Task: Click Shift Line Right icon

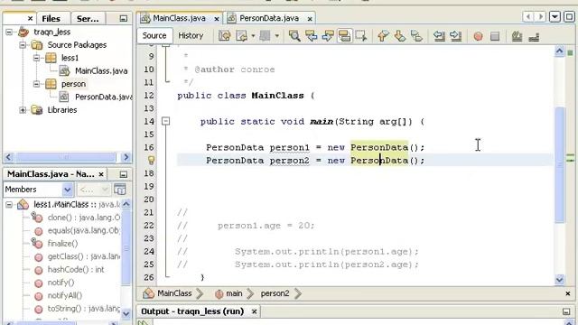Action: pos(455,36)
